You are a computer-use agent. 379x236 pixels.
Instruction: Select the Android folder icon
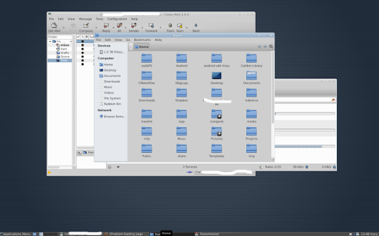[x=182, y=58]
